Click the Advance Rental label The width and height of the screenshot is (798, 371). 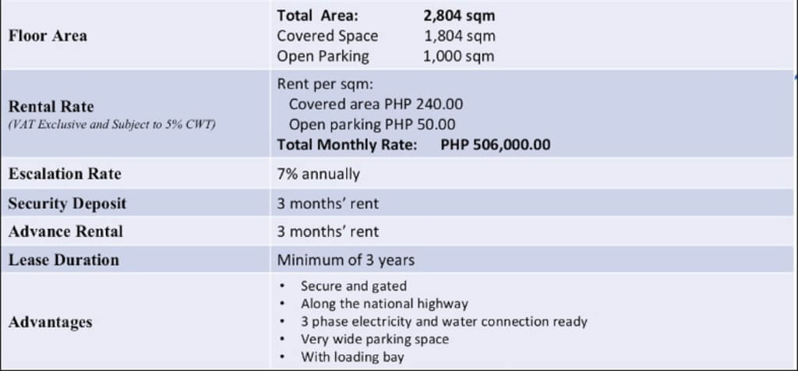(x=65, y=231)
